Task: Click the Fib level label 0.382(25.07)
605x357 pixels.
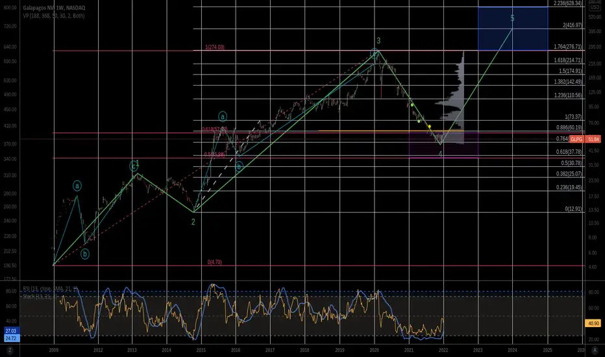Action: click(569, 174)
